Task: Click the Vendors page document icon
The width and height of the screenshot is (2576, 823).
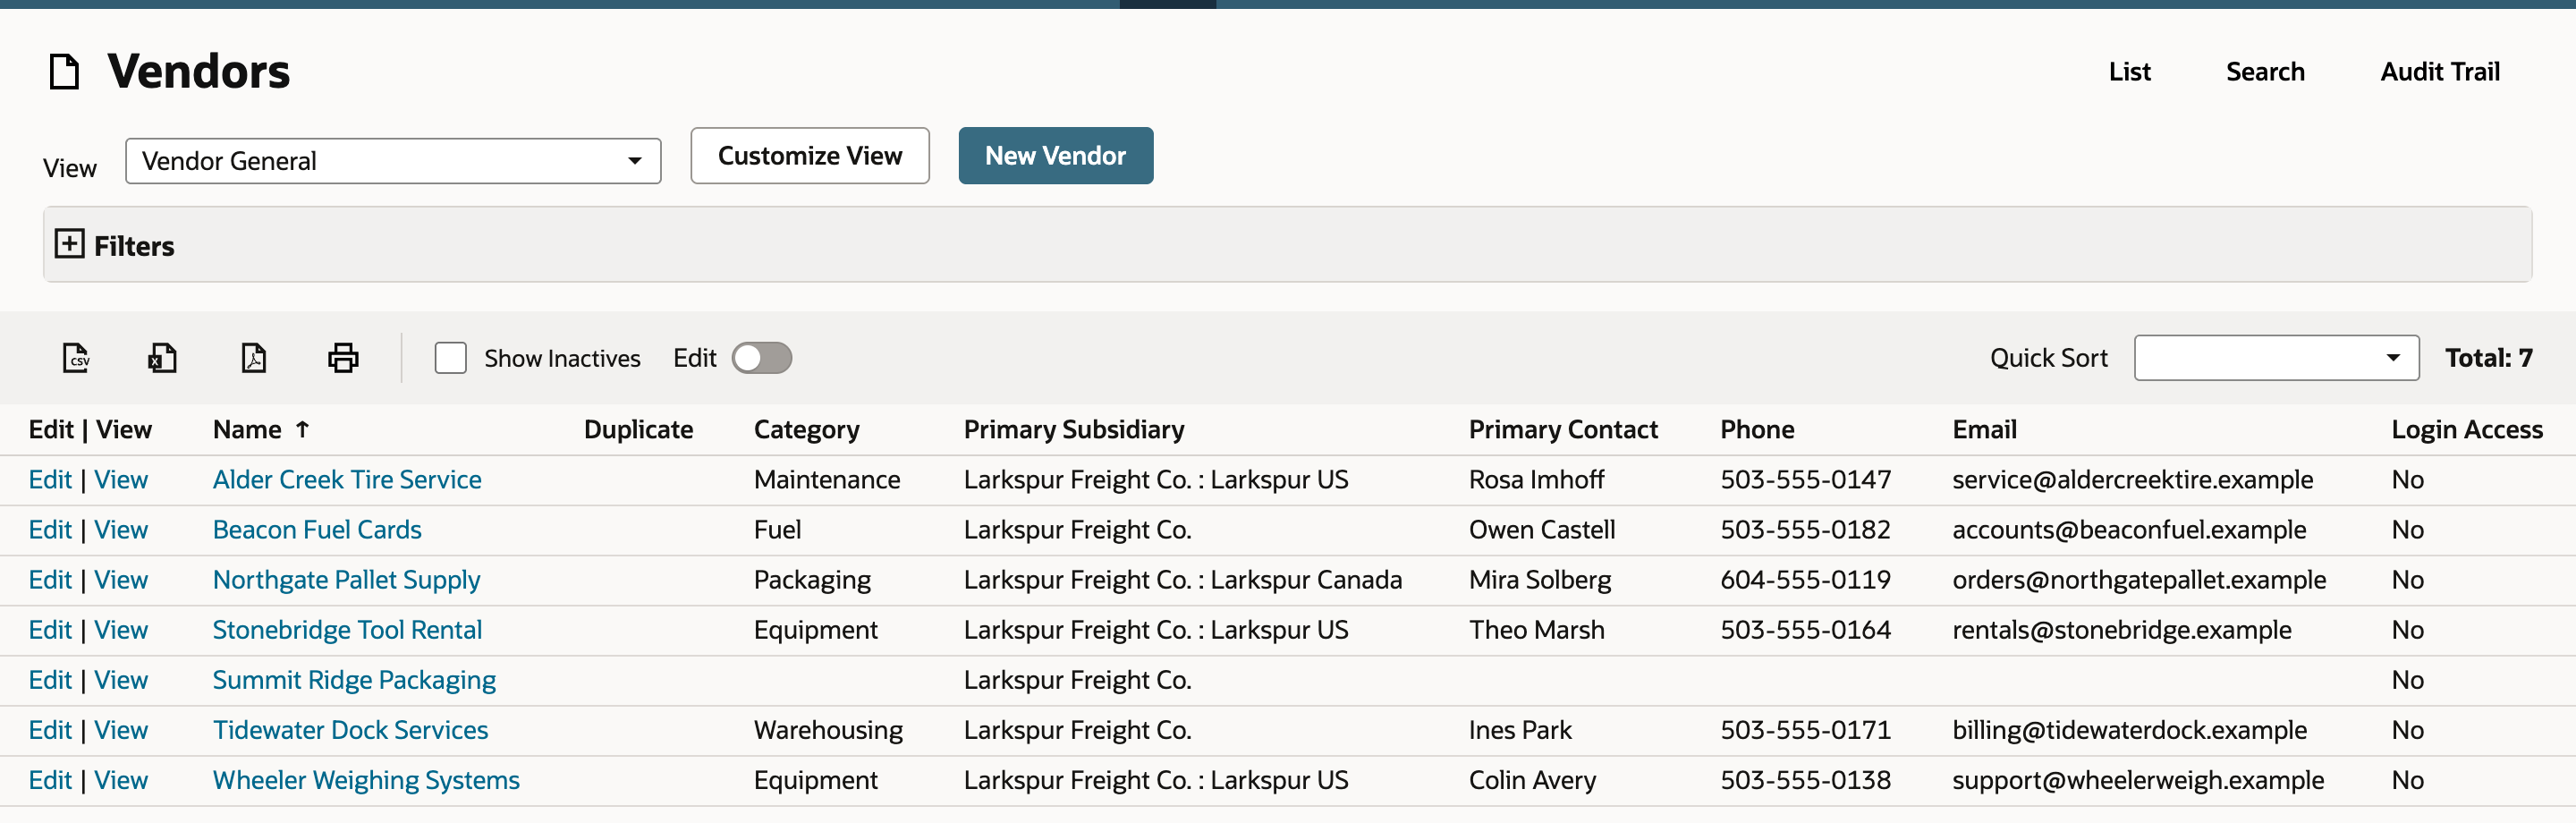Action: tap(65, 72)
